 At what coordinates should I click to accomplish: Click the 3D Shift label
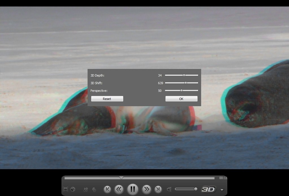[96, 83]
